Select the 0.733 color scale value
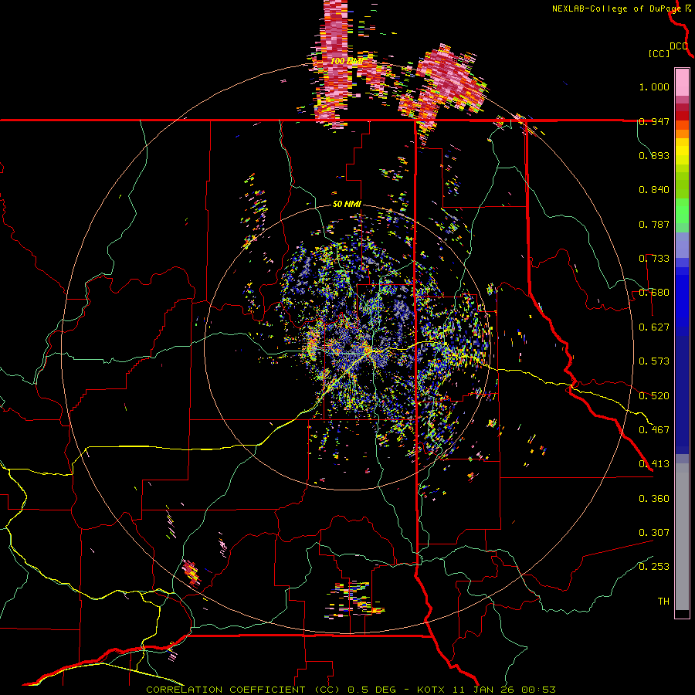 coord(654,259)
